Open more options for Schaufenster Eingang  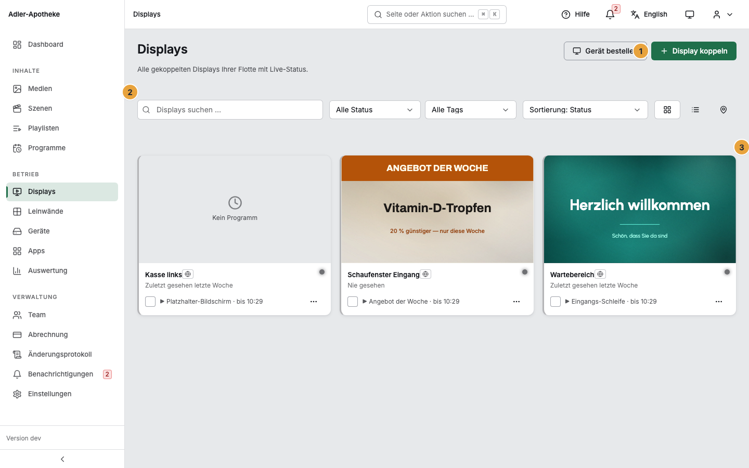point(516,302)
